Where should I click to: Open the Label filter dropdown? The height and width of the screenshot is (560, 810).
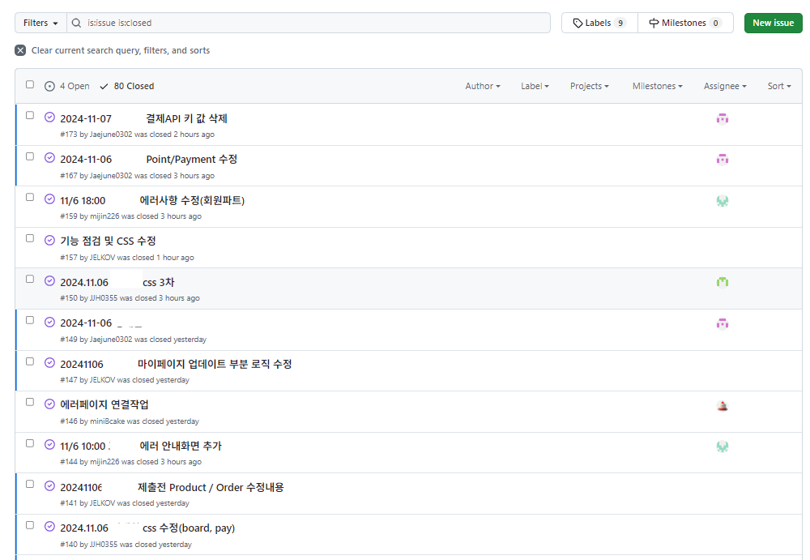(x=535, y=86)
